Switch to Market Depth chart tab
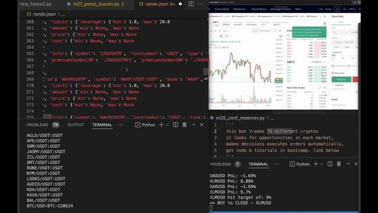The width and height of the screenshot is (378, 213). (265, 31)
